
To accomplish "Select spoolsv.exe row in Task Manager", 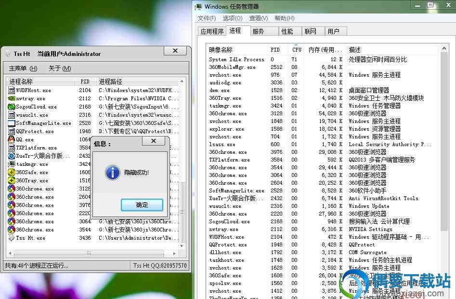I will [x=321, y=283].
